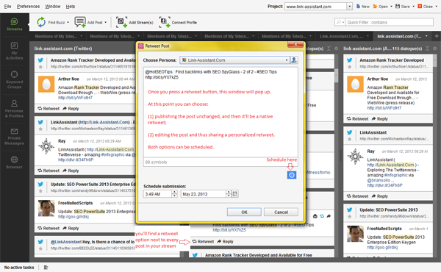Click Reply under Arthur Noe's post in right column

coord(380,118)
